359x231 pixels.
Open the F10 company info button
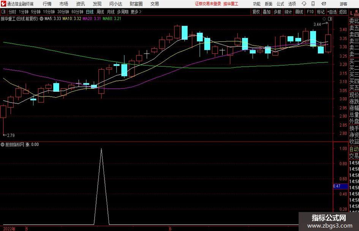[x=310, y=12]
